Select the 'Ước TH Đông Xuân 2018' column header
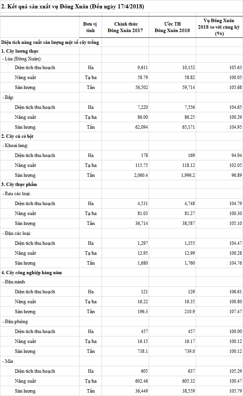 click(172, 27)
